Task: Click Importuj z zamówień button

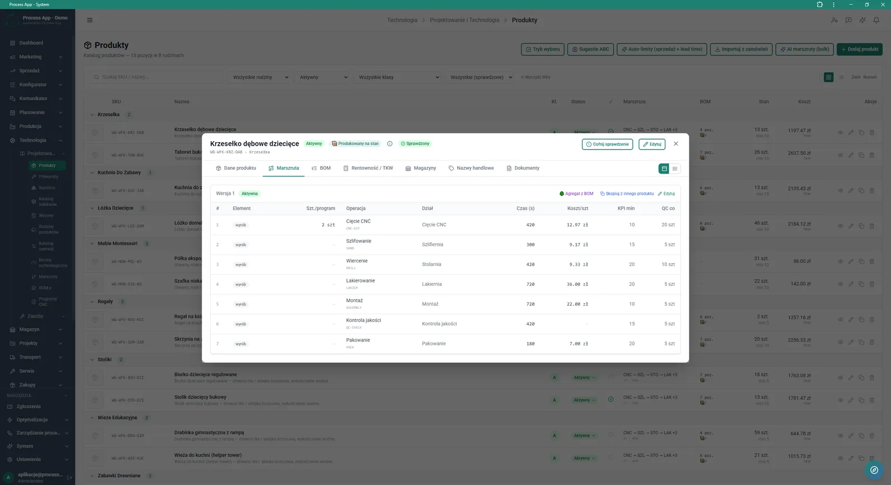Action: click(741, 49)
